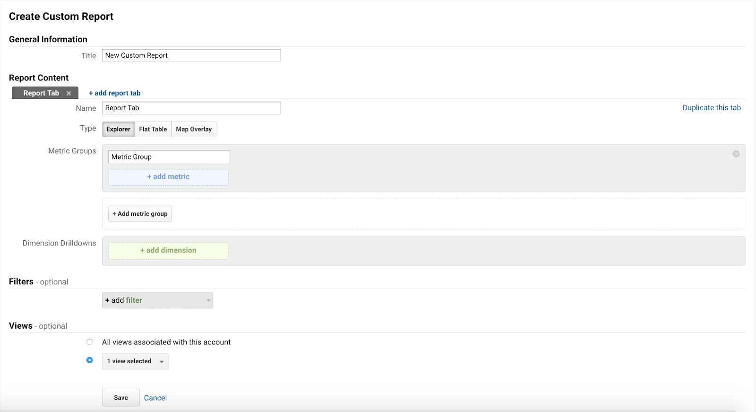Click the Create Custom Report heading
The image size is (756, 412).
[61, 17]
